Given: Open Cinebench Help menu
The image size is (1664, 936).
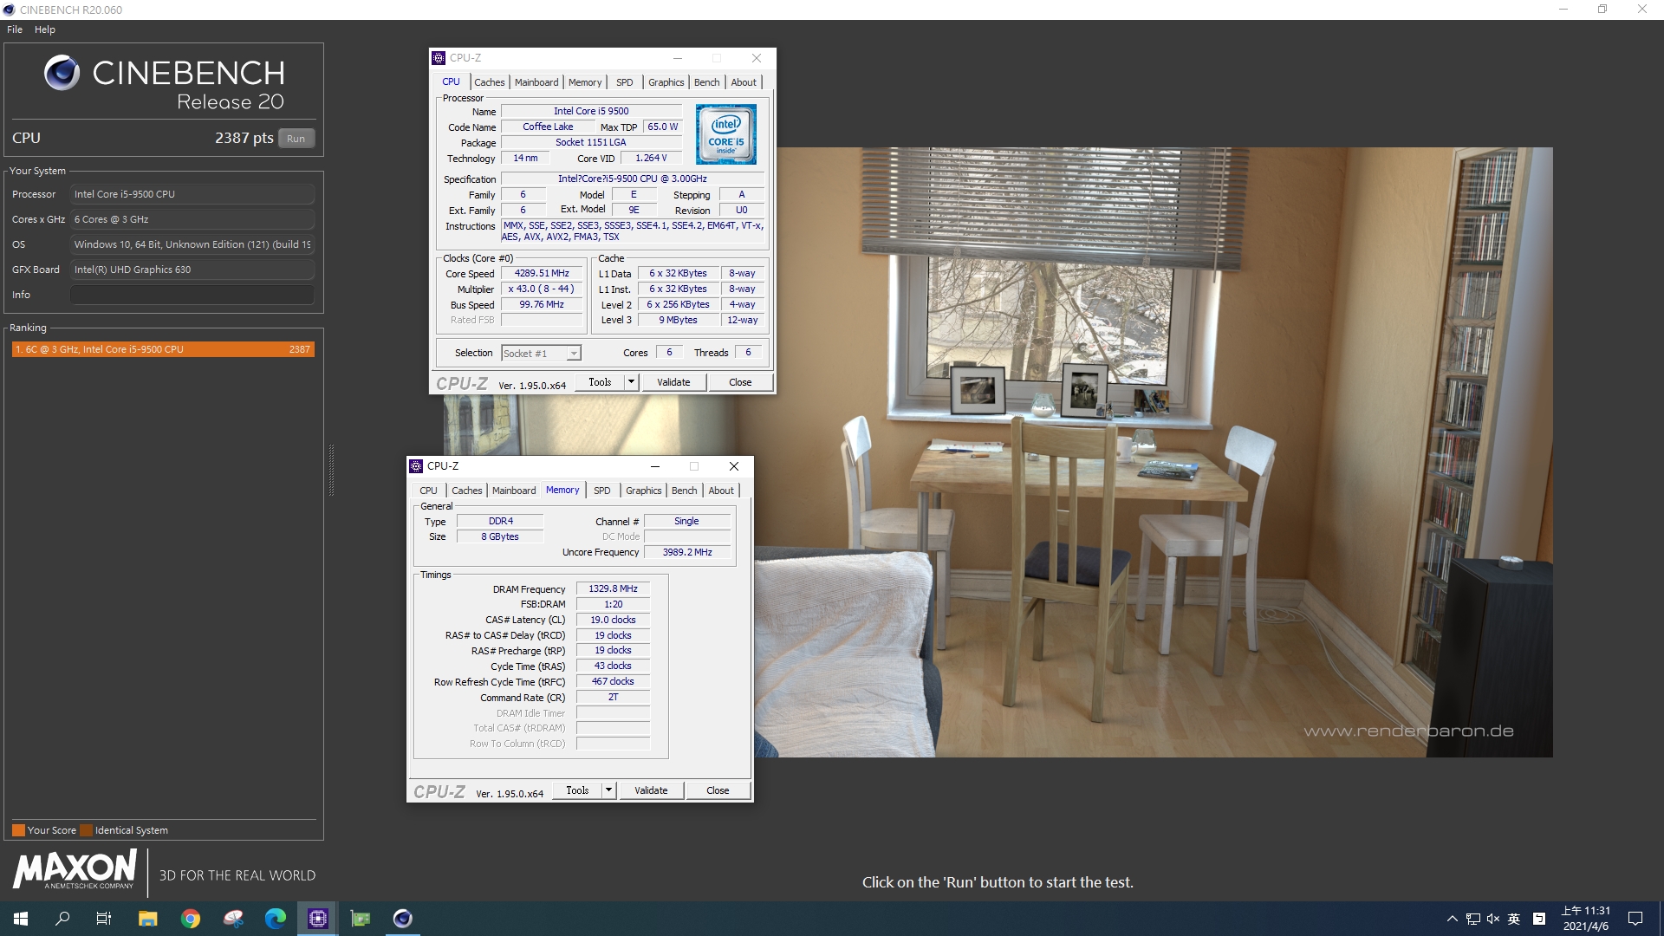Looking at the screenshot, I should 45,29.
